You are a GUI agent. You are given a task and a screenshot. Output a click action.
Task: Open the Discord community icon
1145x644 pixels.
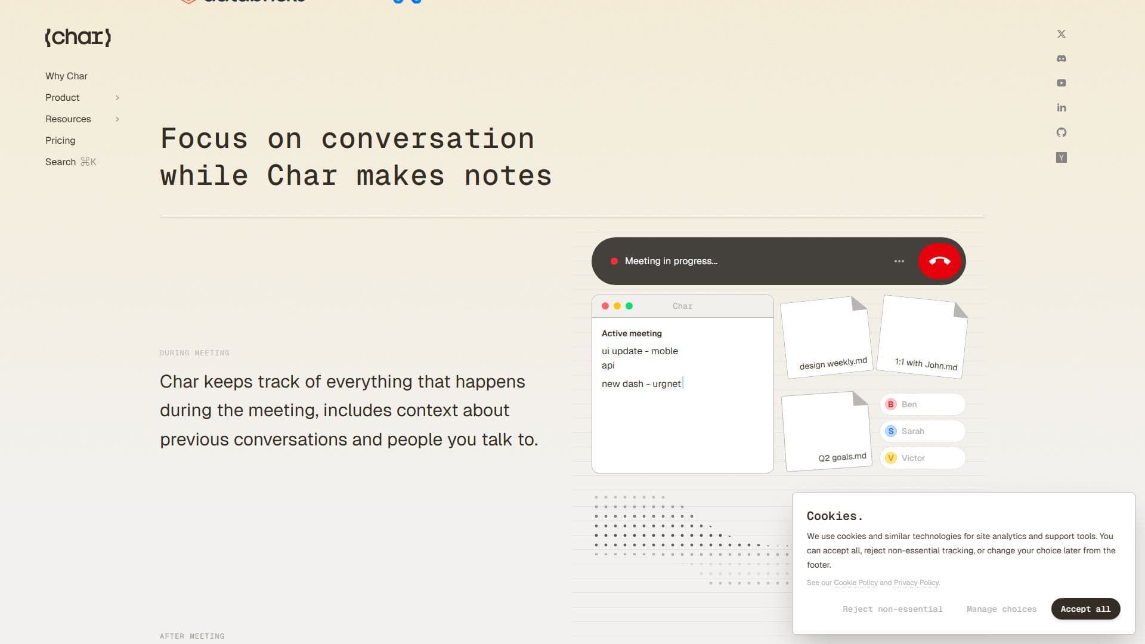(x=1061, y=58)
